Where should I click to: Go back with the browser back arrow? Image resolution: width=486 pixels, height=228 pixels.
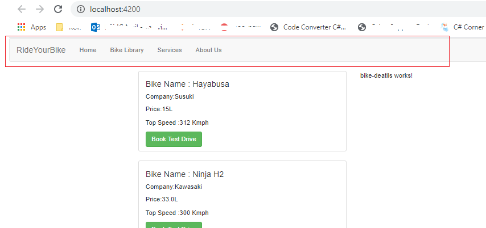click(x=22, y=9)
